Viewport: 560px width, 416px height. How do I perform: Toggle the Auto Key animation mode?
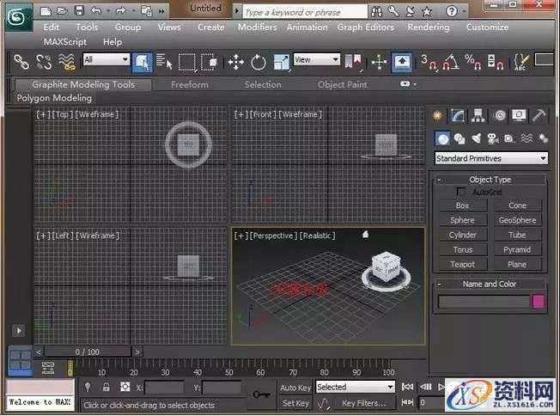(x=295, y=388)
